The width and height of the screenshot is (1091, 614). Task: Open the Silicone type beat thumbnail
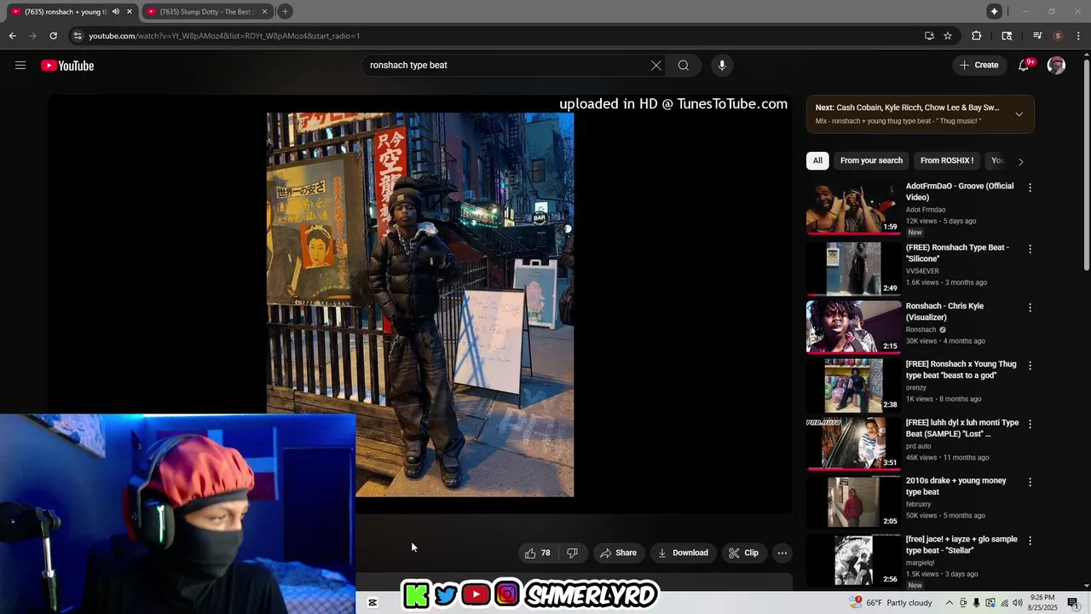coord(853,268)
